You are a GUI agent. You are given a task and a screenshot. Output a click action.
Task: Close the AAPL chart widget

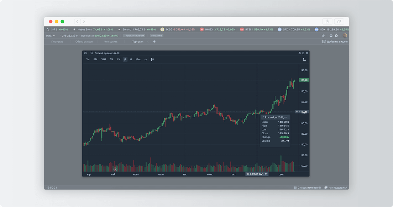click(x=307, y=53)
